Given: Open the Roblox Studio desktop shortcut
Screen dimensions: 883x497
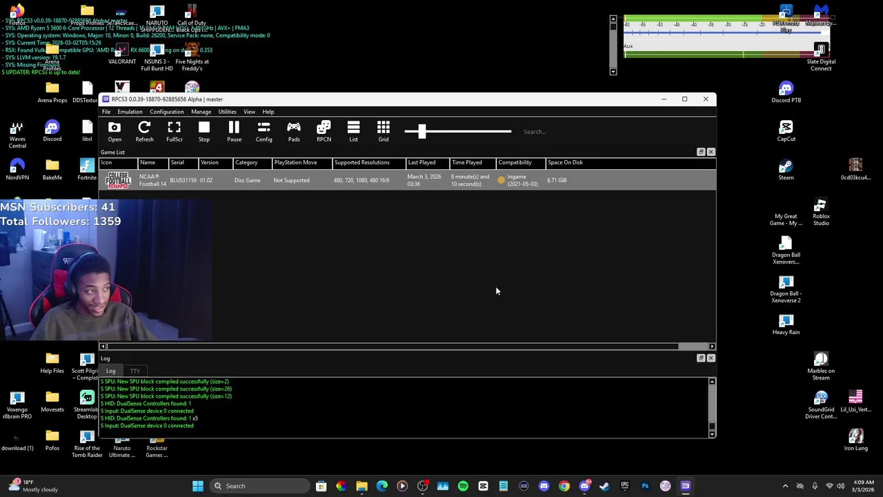Looking at the screenshot, I should click(x=821, y=211).
